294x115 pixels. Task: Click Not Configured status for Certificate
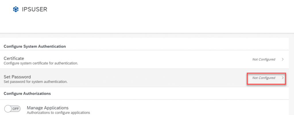tap(264, 59)
